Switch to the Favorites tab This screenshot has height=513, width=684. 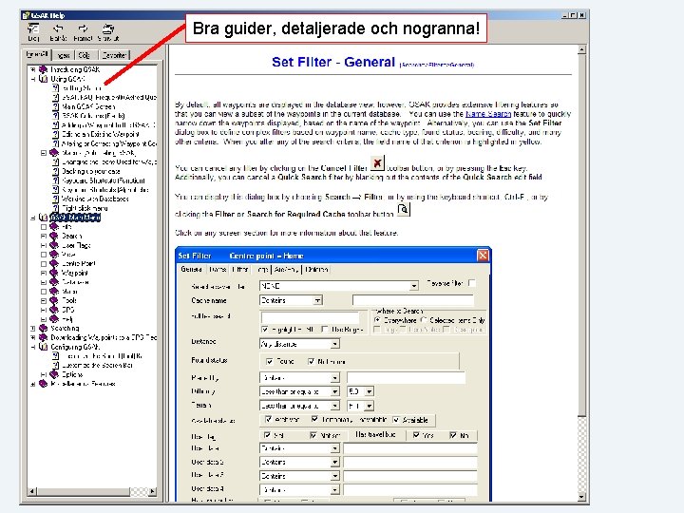(x=114, y=55)
